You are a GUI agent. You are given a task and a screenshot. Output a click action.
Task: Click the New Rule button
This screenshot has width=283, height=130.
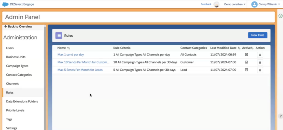[258, 35]
